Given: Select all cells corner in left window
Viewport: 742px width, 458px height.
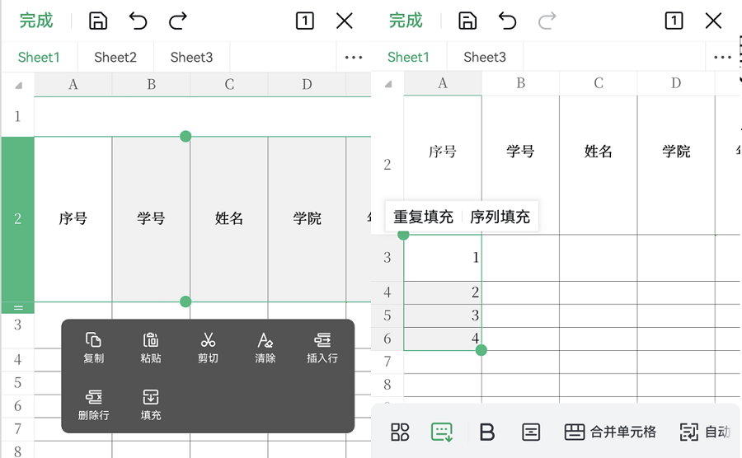Looking at the screenshot, I should point(18,85).
